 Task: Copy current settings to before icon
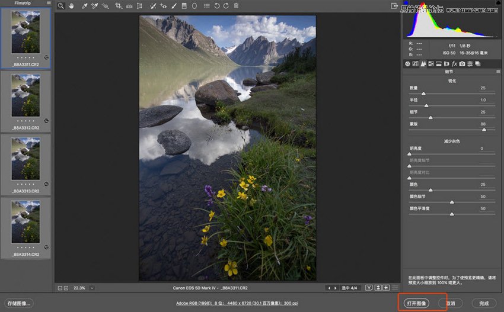coord(386,288)
